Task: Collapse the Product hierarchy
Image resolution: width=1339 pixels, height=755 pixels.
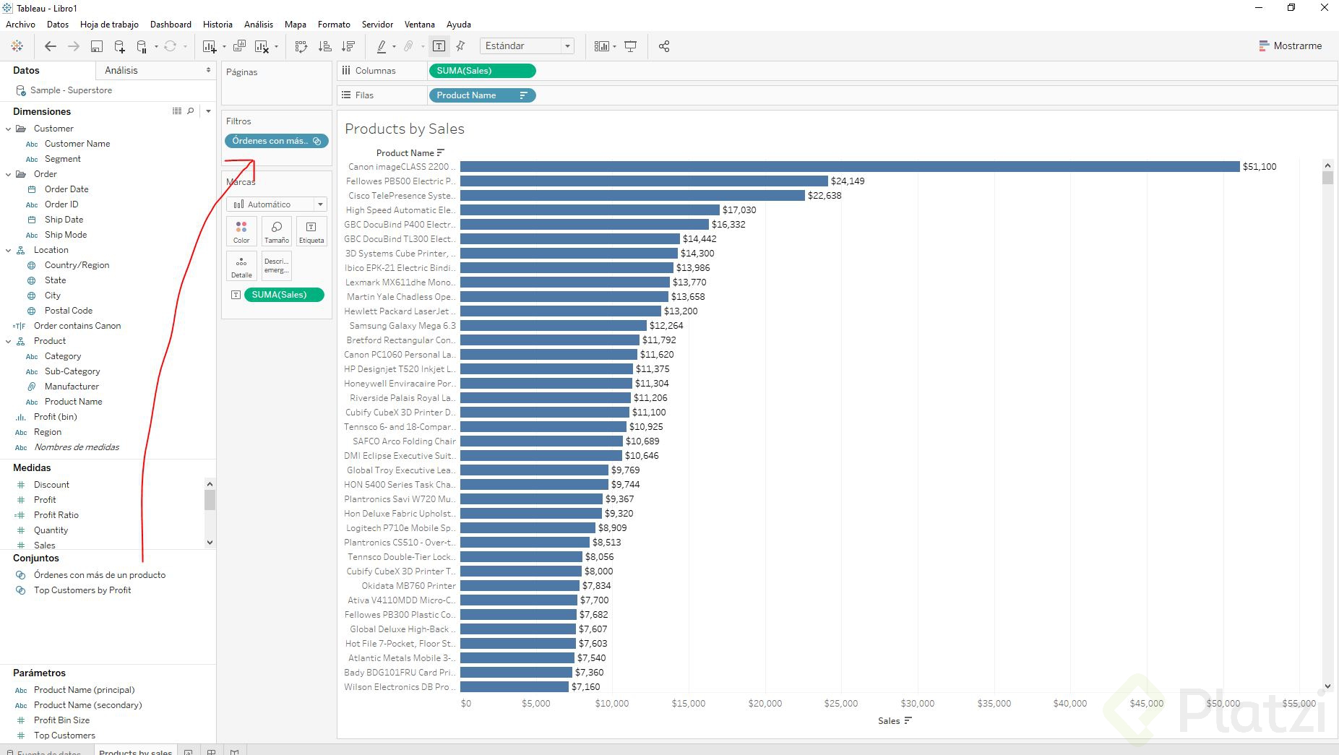Action: 9,341
